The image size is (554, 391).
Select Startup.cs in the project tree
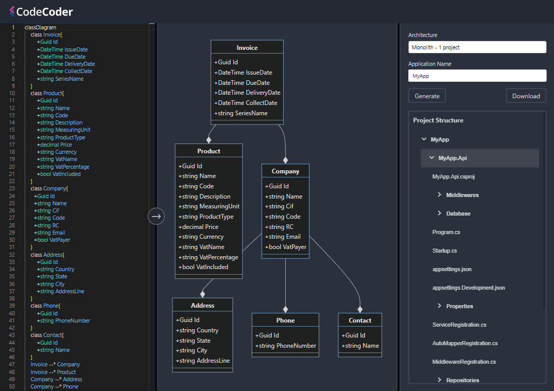pyautogui.click(x=444, y=251)
